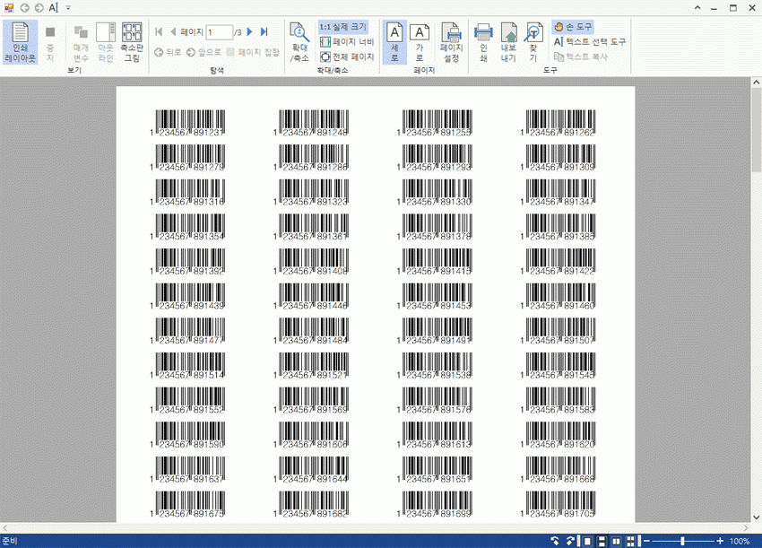
Task: Click the rotate clockwise status bar icon
Action: 570,541
